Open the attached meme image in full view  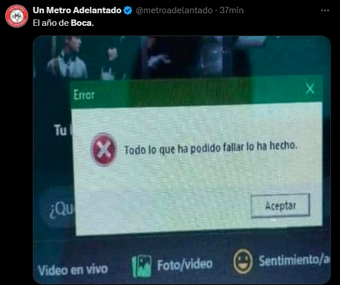[x=182, y=160]
